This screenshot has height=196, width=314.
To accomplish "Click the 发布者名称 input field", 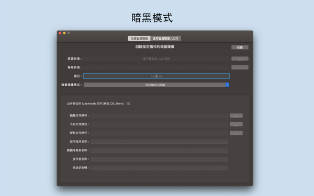I will [x=159, y=159].
